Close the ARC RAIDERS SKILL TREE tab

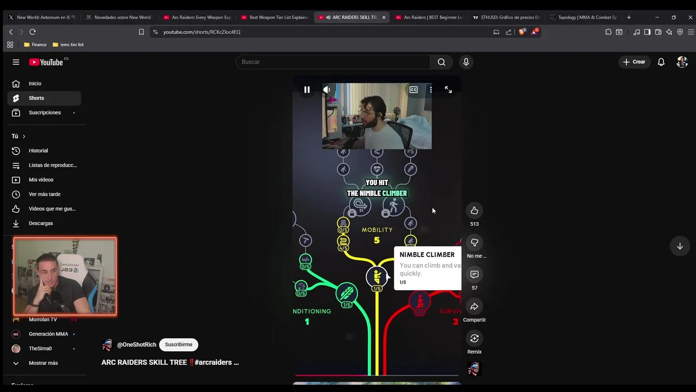pyautogui.click(x=383, y=17)
